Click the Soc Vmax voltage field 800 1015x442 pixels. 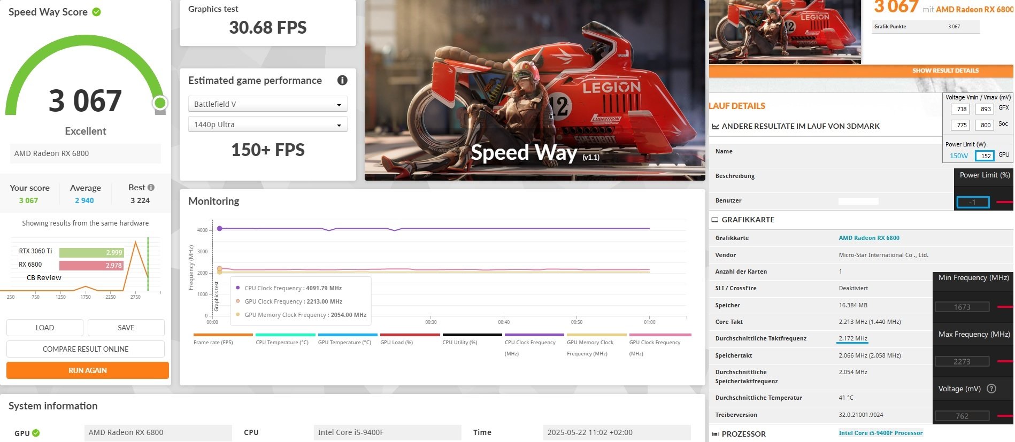pyautogui.click(x=985, y=125)
